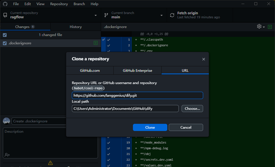The width and height of the screenshot is (275, 167).
Task: Select the GitHub Enterprise tab
Action: [x=137, y=70]
